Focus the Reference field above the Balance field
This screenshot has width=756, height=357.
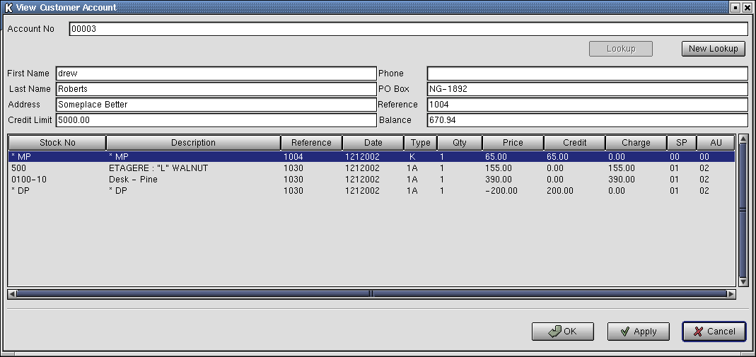click(x=587, y=105)
